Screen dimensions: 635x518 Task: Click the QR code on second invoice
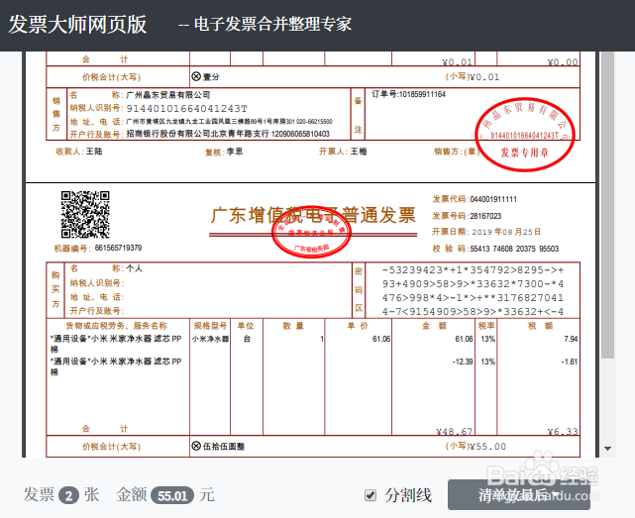point(85,214)
